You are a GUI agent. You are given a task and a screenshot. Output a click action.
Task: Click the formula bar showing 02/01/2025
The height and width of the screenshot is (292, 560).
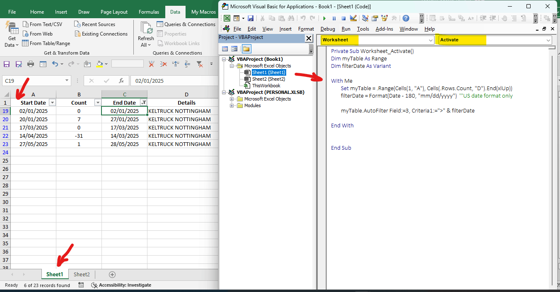coord(174,81)
